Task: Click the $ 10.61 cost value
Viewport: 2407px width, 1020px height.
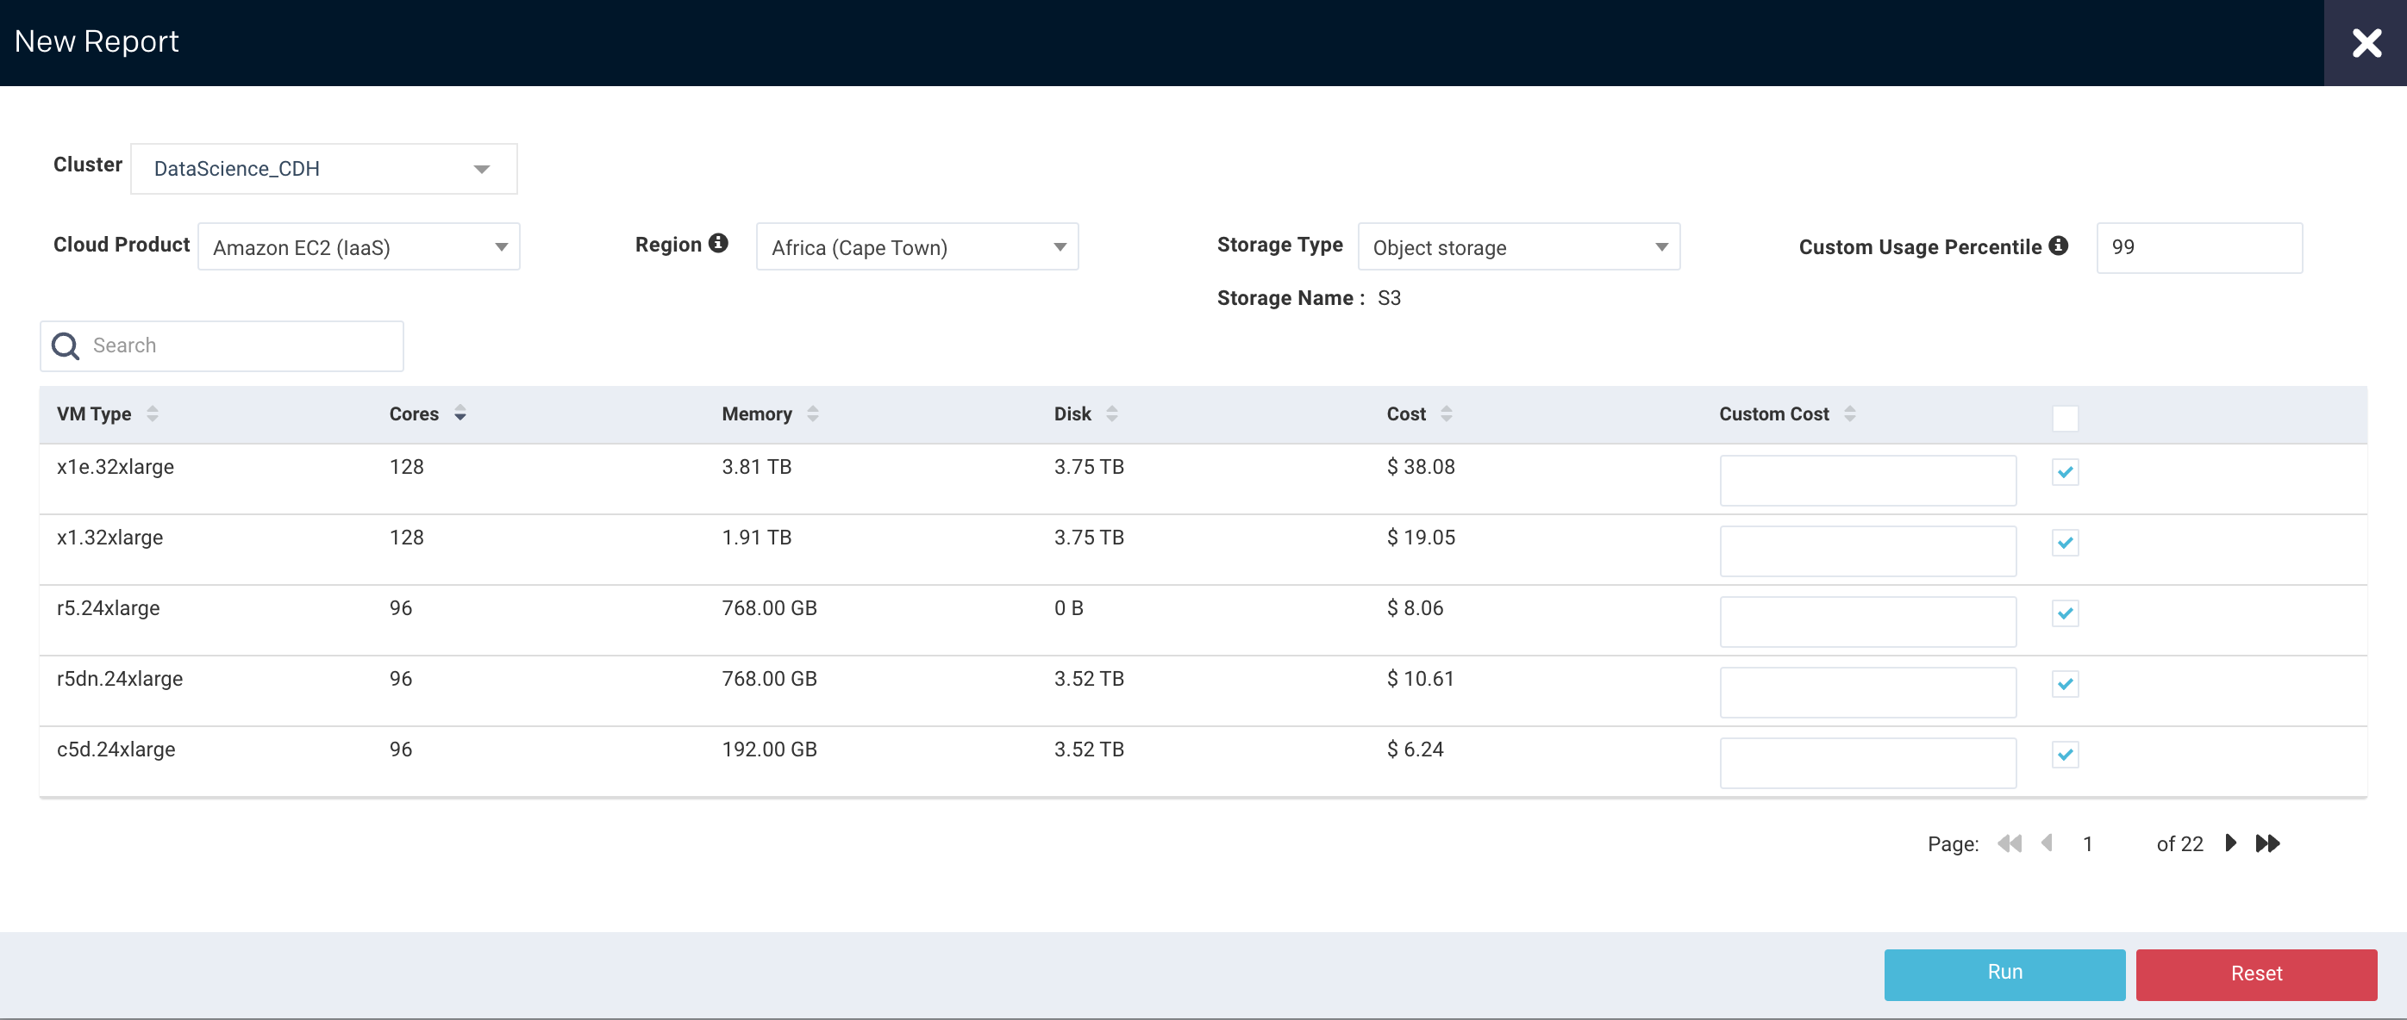Action: coord(1420,679)
